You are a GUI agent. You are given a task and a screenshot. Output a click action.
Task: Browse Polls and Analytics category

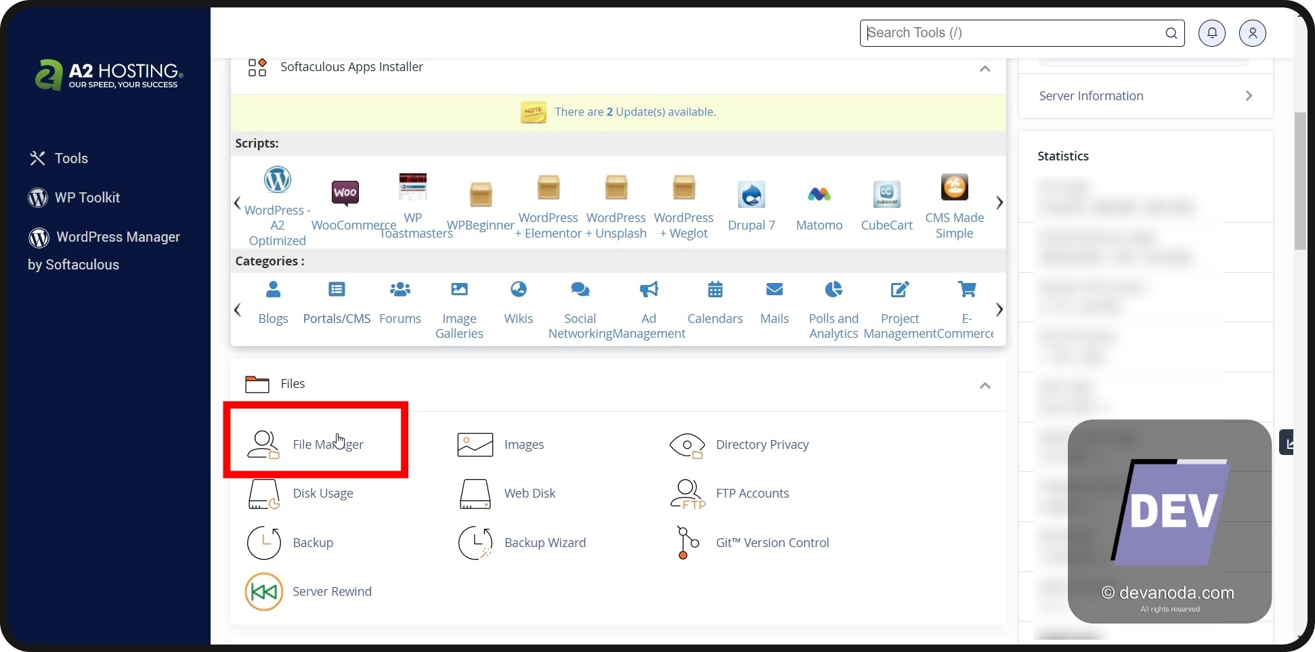pyautogui.click(x=834, y=290)
